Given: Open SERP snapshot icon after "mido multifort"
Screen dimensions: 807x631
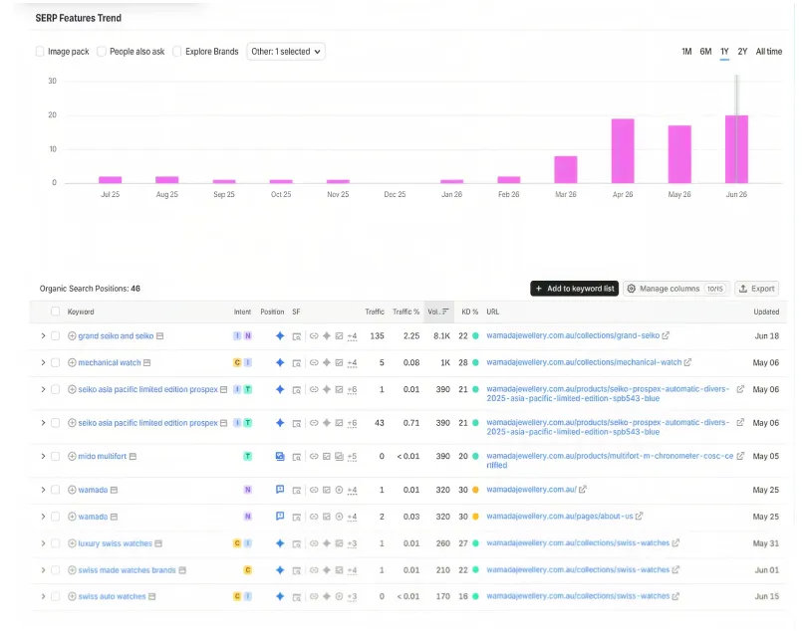Looking at the screenshot, I should click(x=133, y=456).
